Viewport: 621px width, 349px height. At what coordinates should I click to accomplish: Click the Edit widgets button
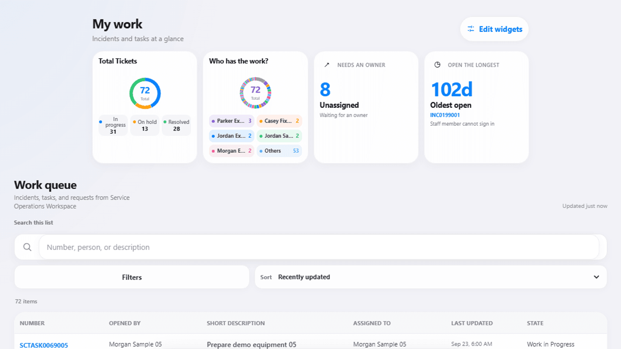pos(494,29)
